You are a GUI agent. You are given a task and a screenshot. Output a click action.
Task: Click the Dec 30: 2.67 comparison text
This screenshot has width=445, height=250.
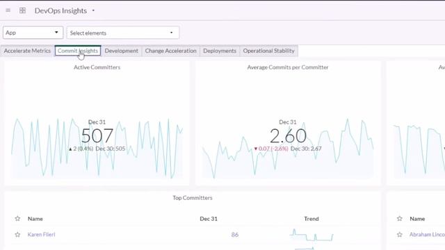point(306,149)
